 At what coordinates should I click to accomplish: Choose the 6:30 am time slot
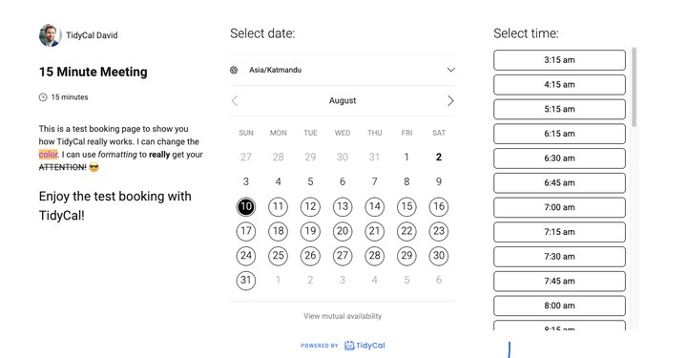point(559,158)
